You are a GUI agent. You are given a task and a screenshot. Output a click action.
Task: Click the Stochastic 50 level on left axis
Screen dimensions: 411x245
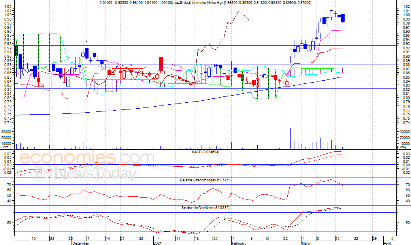[9, 223]
